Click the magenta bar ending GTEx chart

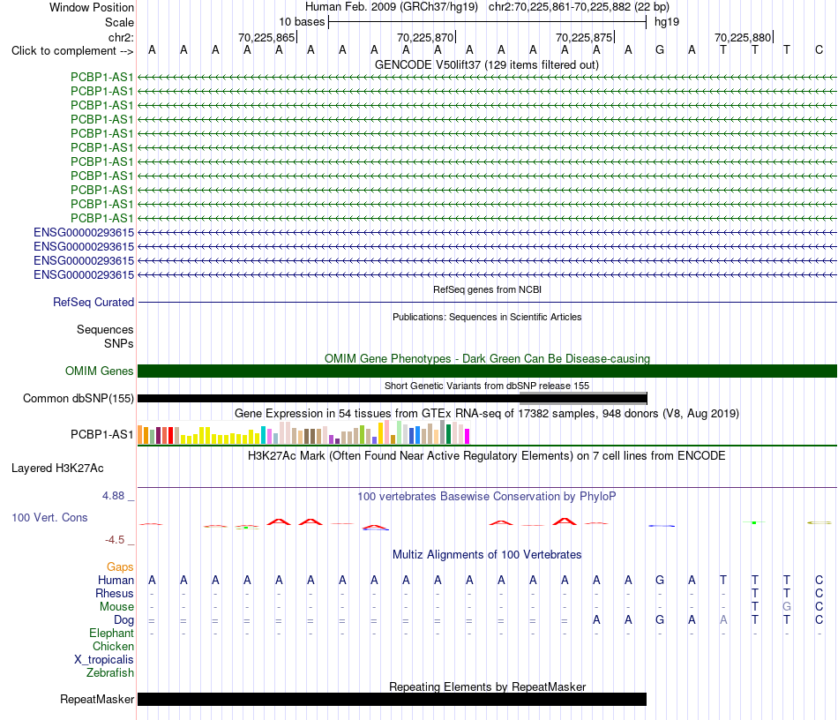pos(468,436)
